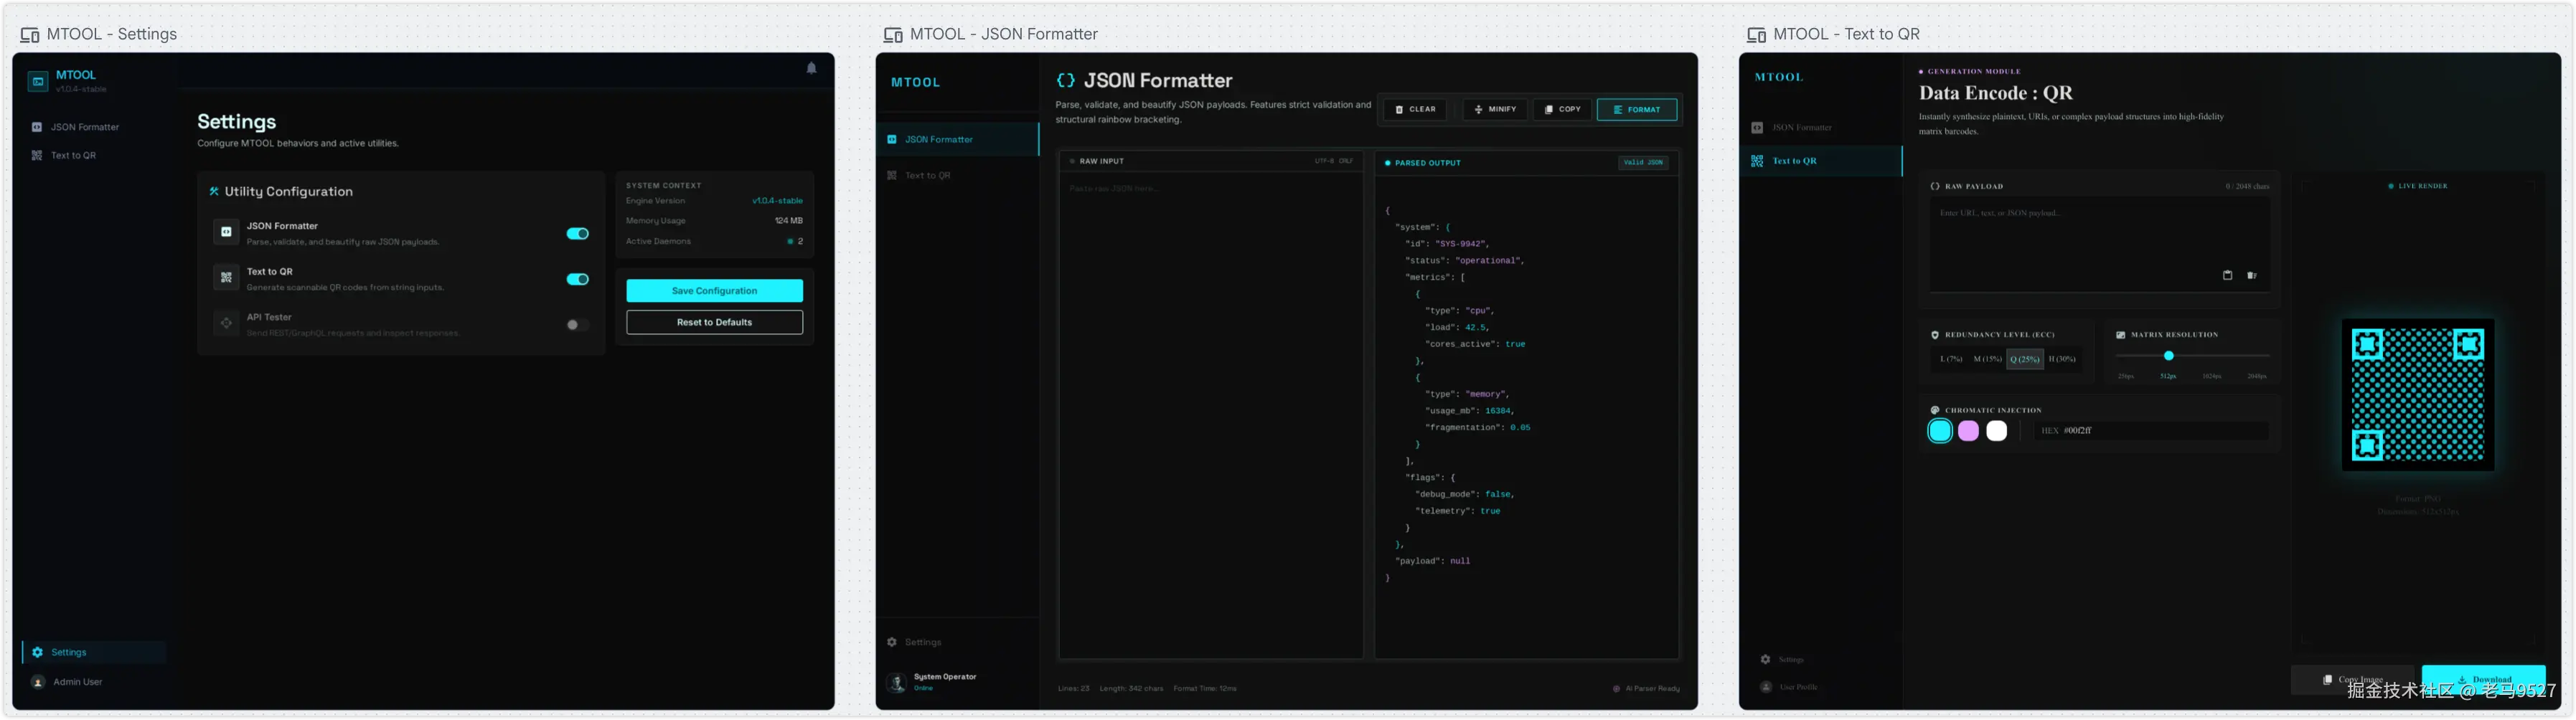This screenshot has height=720, width=2576.
Task: Click MTOOL logo in JSON Formatter window
Action: click(915, 82)
